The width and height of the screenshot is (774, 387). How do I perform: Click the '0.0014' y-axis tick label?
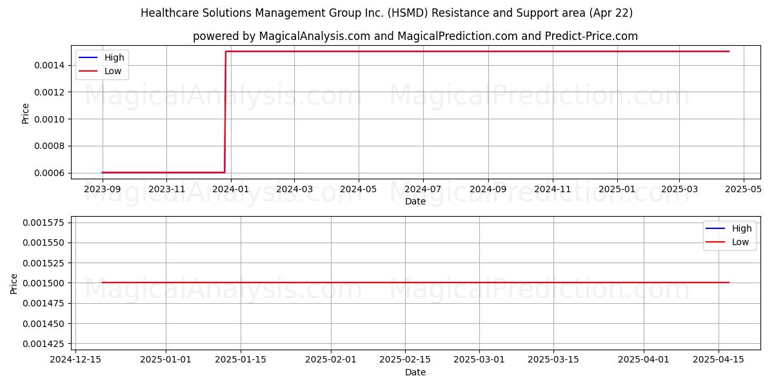coord(50,65)
